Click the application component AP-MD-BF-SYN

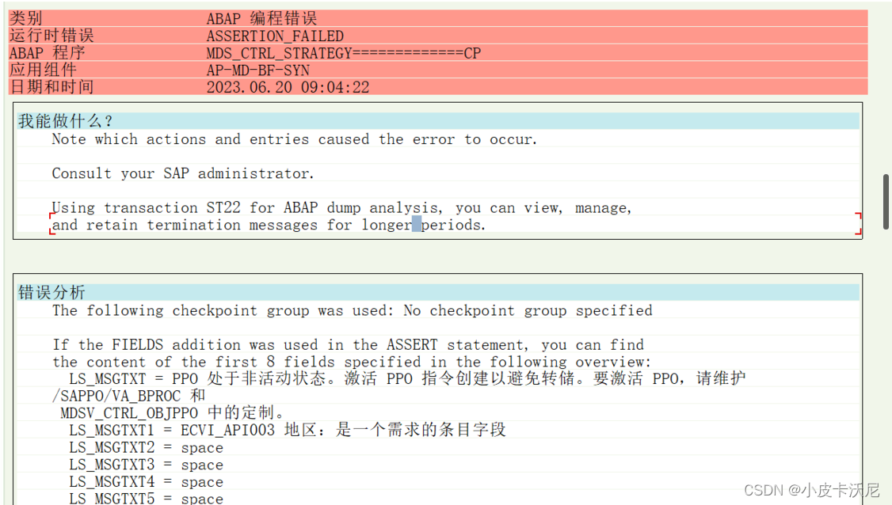coord(257,70)
